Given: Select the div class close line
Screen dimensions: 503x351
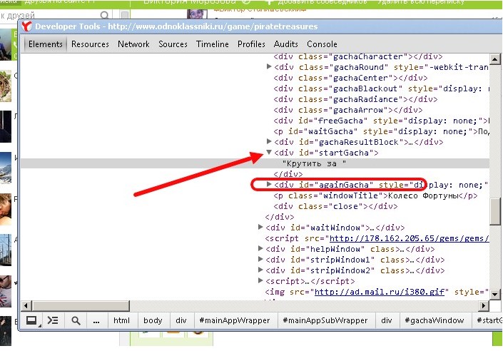Looking at the screenshot, I should coord(335,206).
